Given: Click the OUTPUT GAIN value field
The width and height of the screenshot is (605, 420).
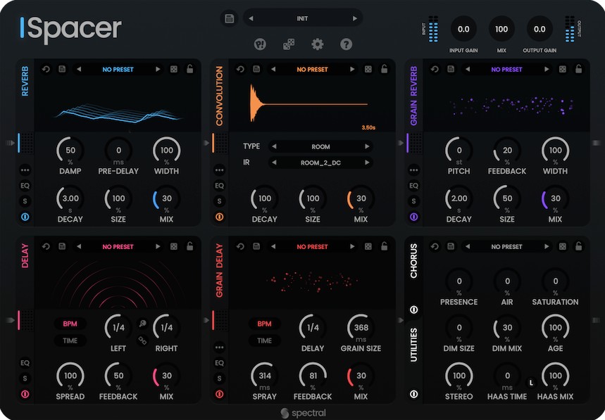Looking at the screenshot, I should coord(539,29).
